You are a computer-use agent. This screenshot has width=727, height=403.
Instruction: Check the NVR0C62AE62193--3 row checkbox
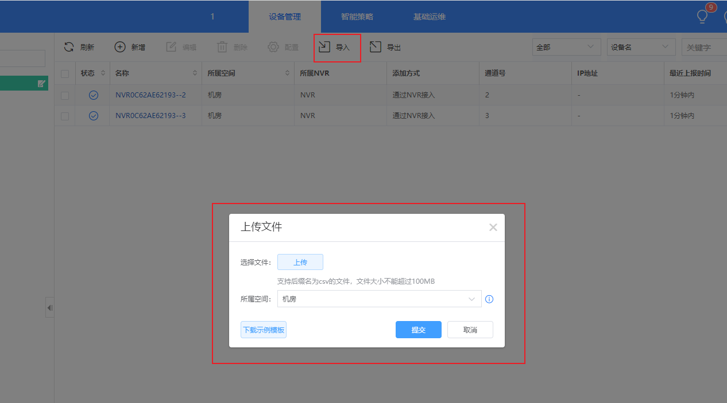[x=65, y=116]
